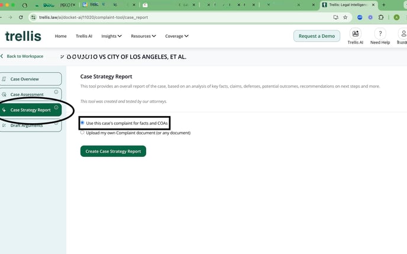Go to Home in the navigation bar
This screenshot has width=407, height=254.
pyautogui.click(x=61, y=36)
